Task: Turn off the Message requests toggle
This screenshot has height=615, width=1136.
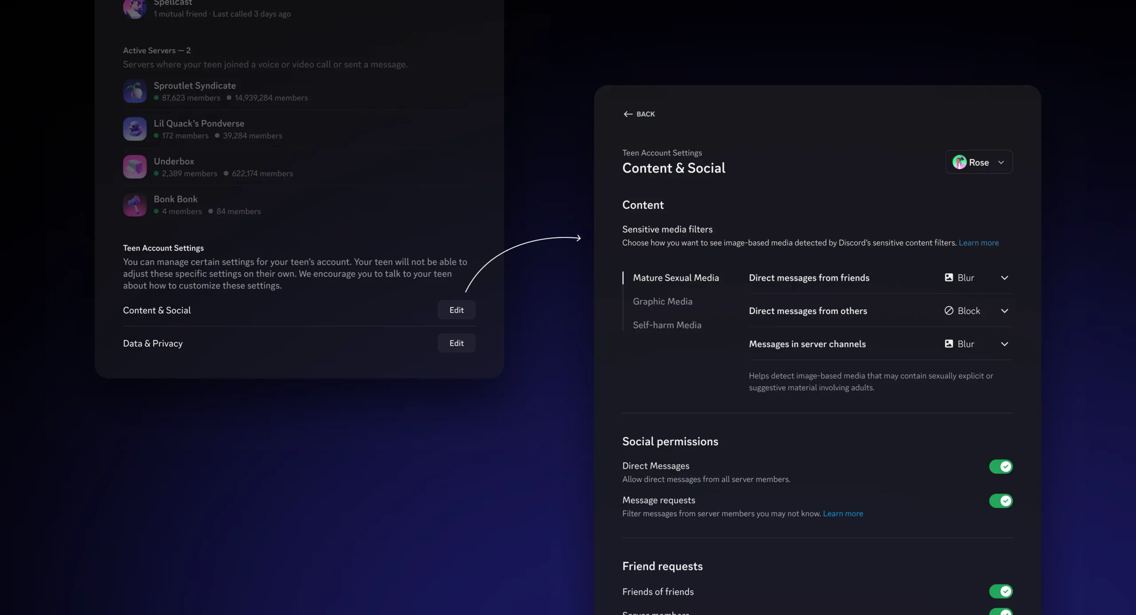Action: point(1001,501)
